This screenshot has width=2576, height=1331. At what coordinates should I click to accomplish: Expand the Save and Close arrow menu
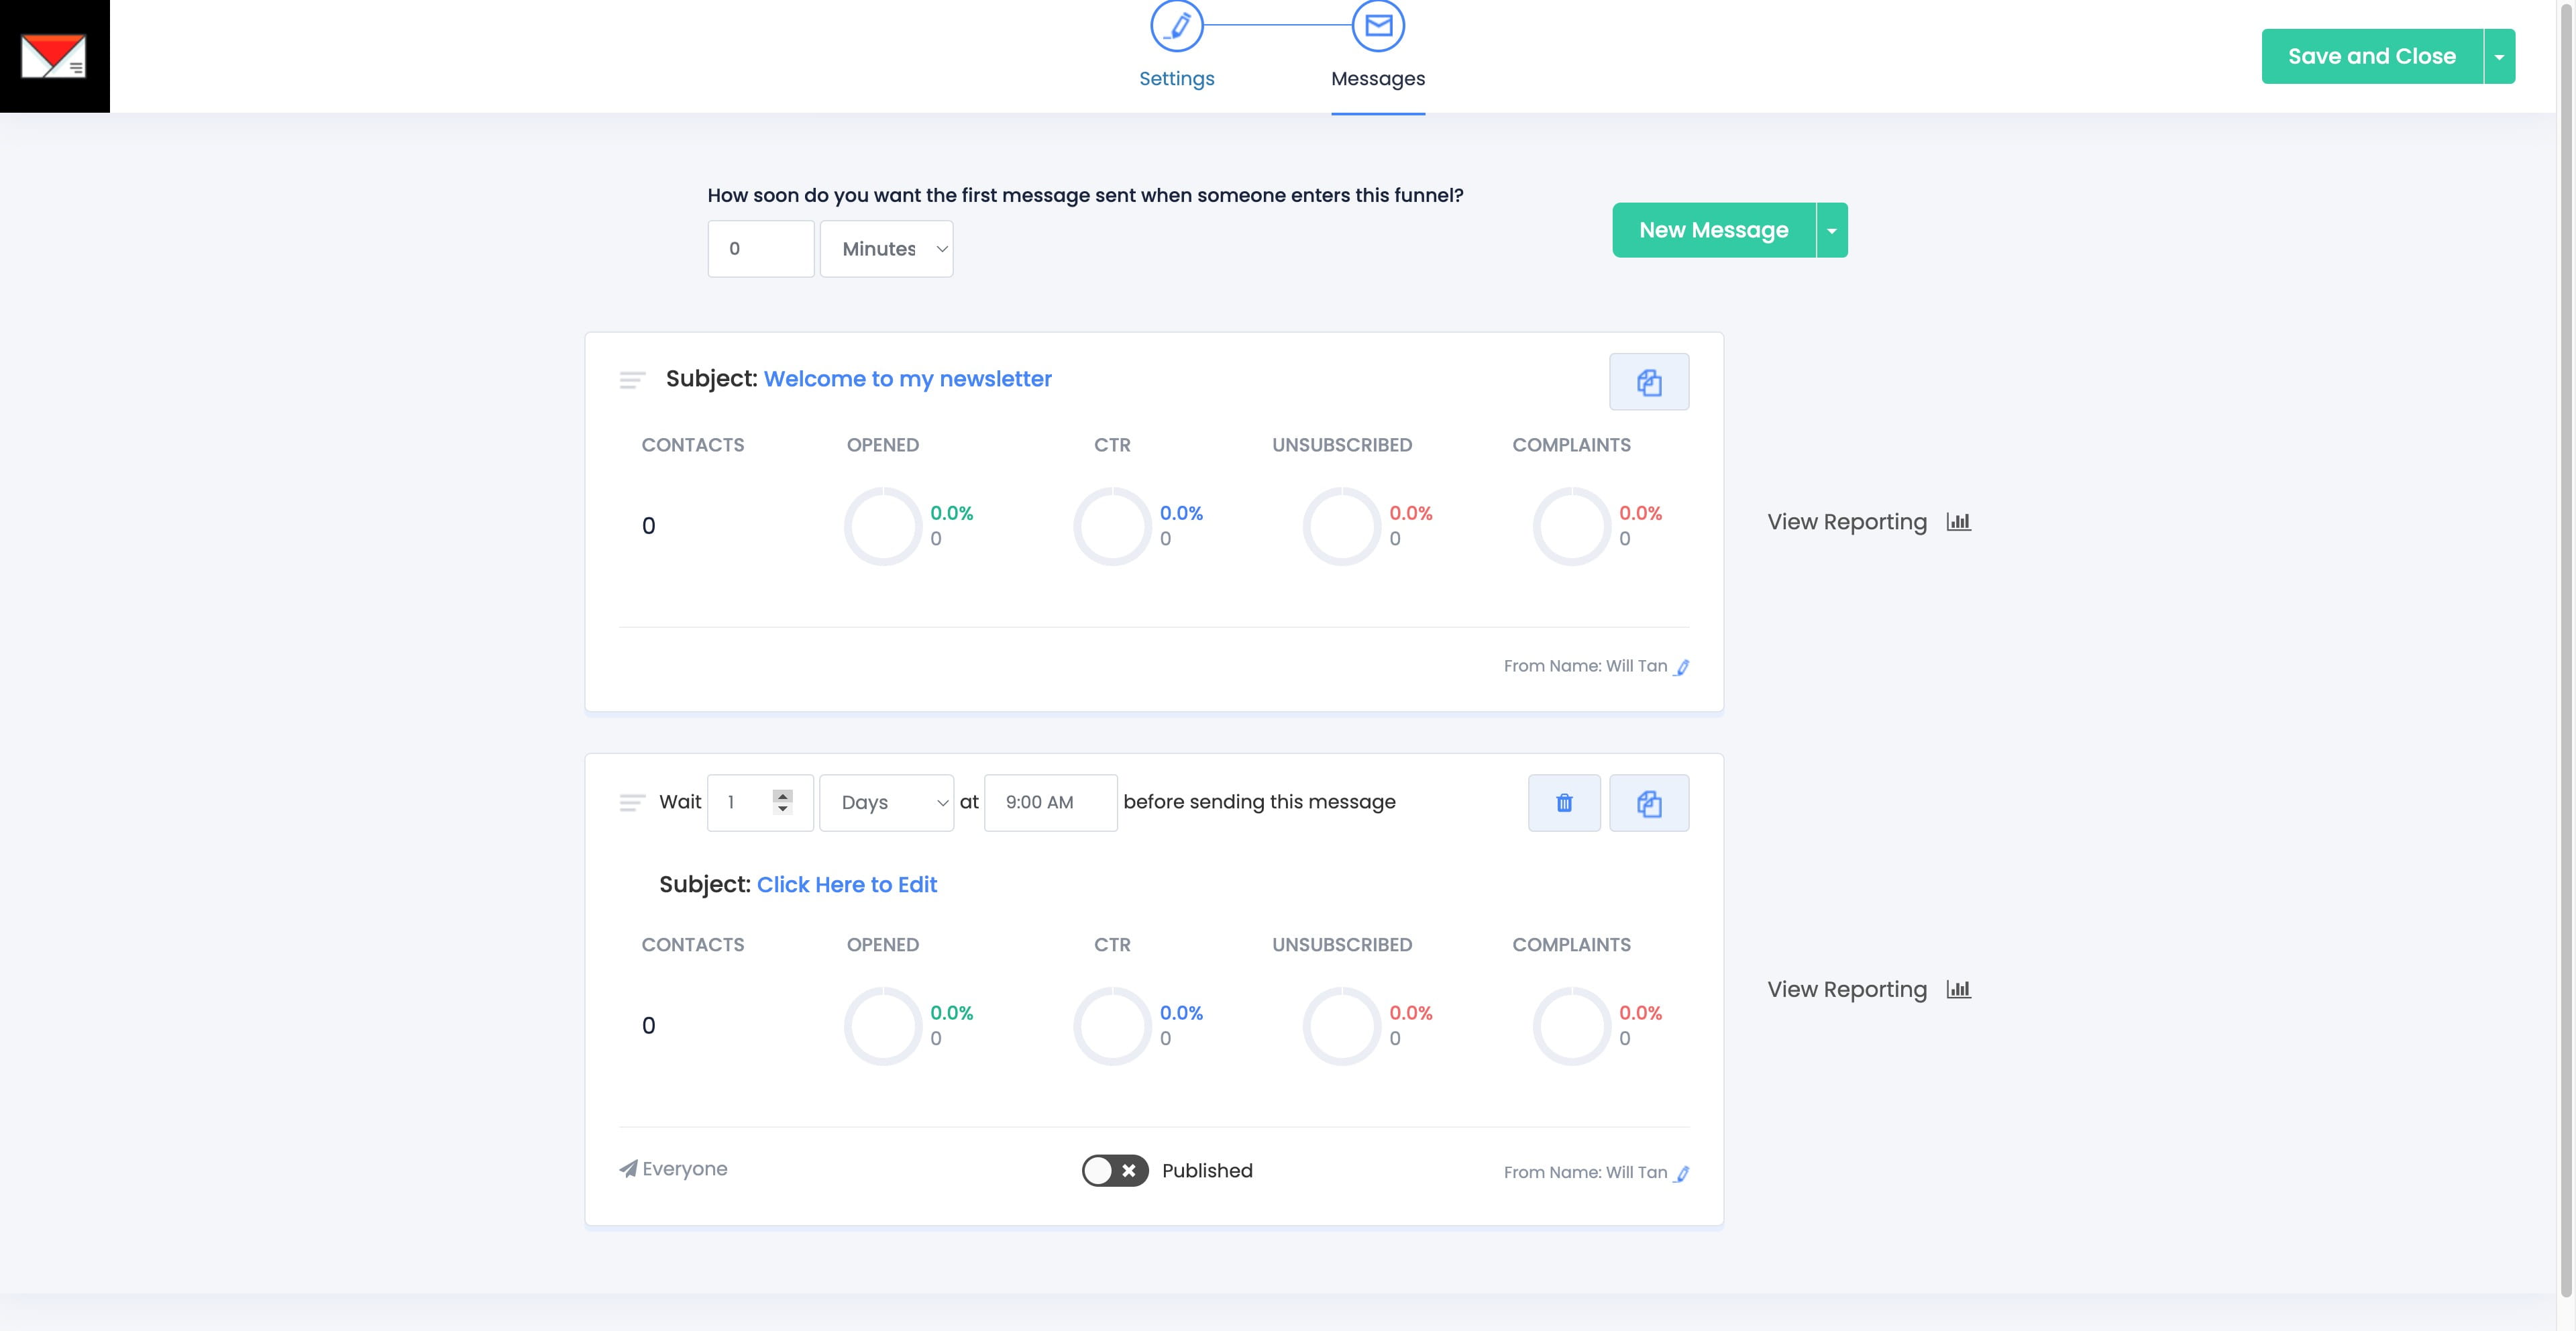click(x=2499, y=57)
